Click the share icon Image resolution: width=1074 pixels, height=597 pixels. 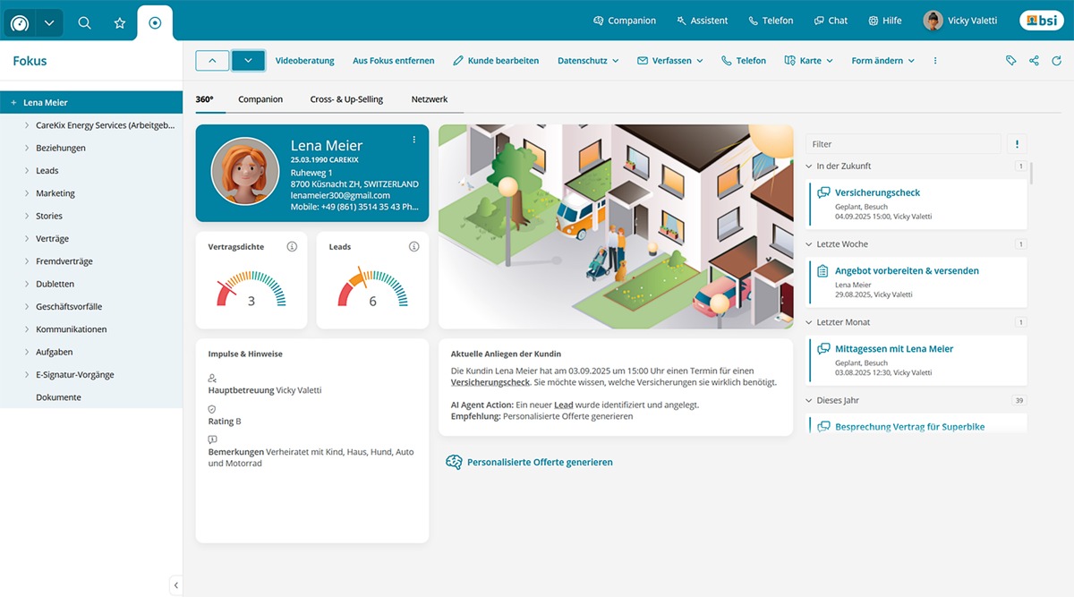(x=1034, y=61)
